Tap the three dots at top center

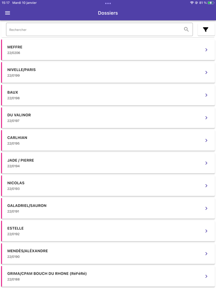108,3
